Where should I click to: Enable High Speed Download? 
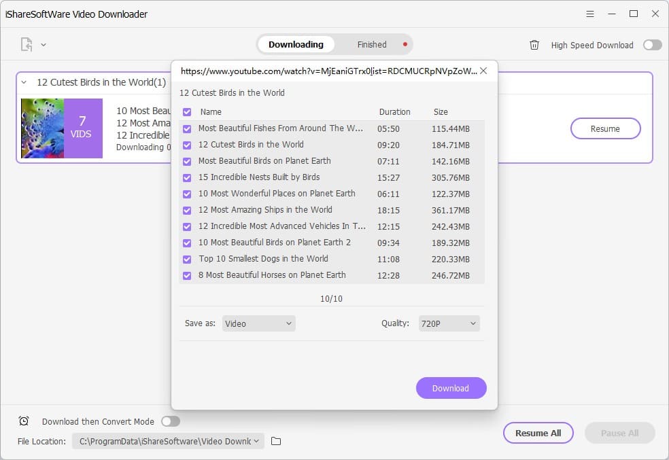pyautogui.click(x=651, y=44)
